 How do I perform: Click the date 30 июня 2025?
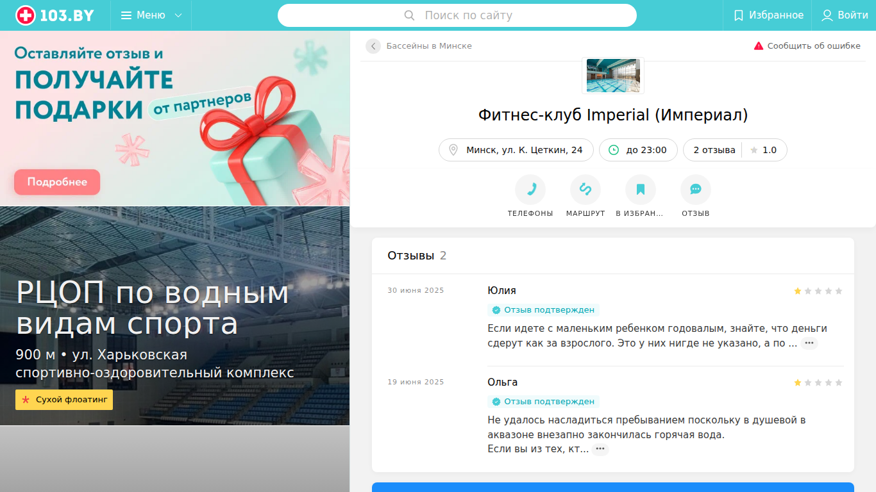click(416, 291)
